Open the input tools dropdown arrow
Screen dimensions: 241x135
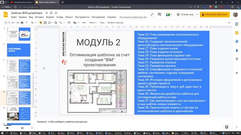pos(79,22)
